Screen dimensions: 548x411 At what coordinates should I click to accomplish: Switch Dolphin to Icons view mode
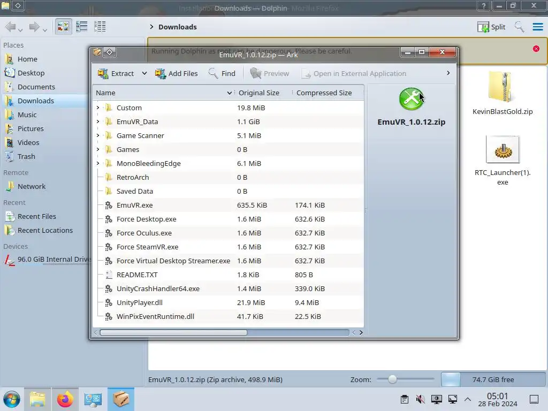tap(63, 27)
